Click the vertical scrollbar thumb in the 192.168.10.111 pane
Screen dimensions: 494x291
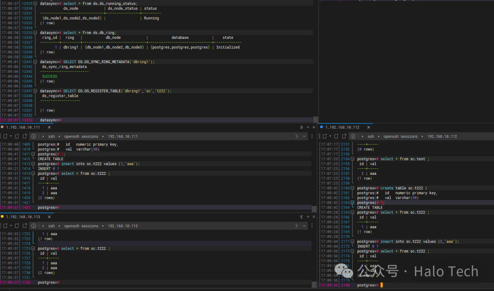314,208
